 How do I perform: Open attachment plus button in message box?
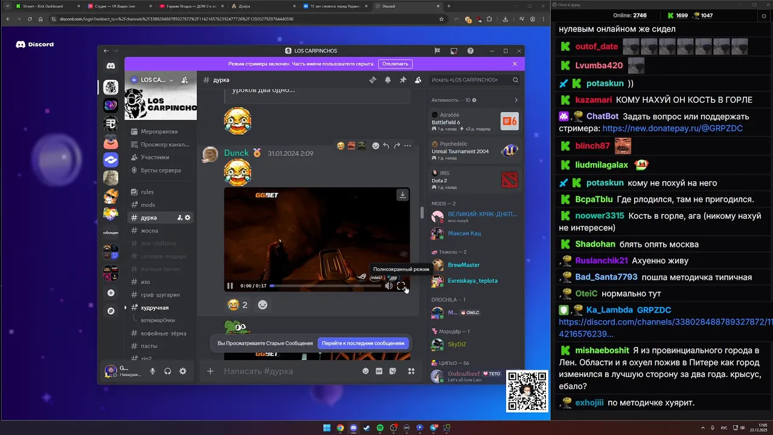pos(210,371)
